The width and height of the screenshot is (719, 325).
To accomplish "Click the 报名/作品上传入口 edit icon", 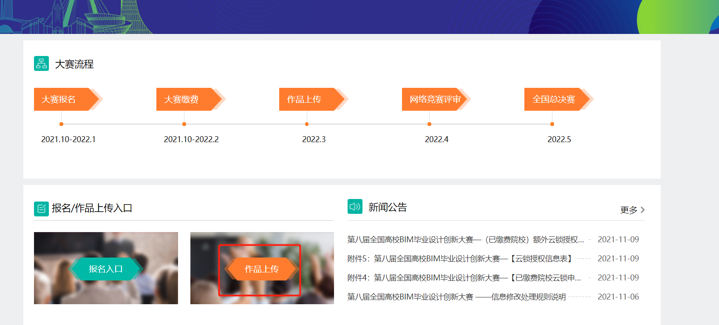I will [41, 209].
